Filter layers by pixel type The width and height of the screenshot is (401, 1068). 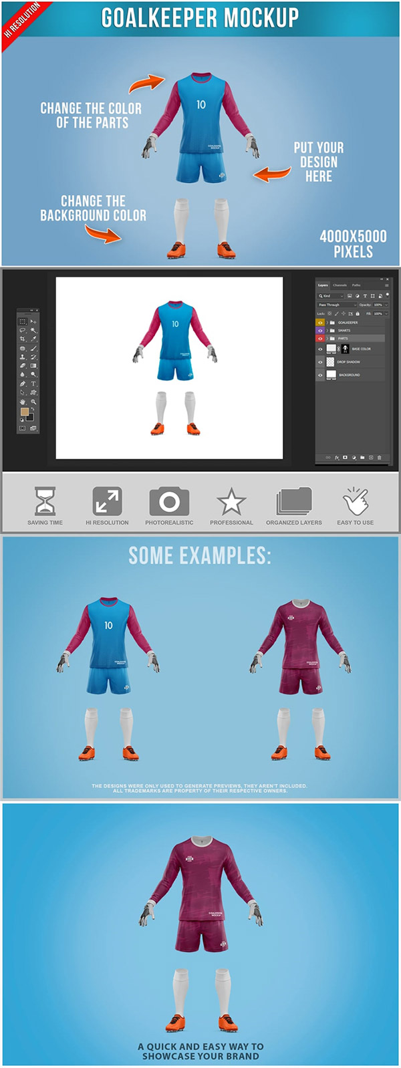(350, 296)
